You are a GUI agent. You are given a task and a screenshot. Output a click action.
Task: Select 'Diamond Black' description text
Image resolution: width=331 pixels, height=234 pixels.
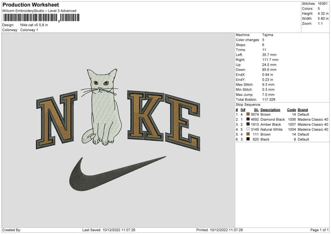pos(273,120)
